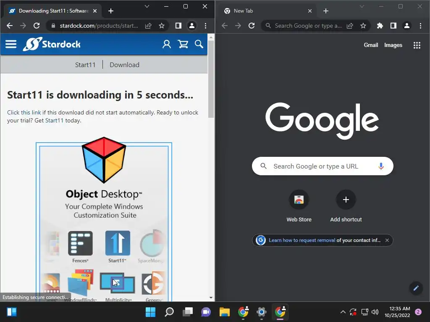Click the Google search box
The image size is (430, 322).
point(322,166)
